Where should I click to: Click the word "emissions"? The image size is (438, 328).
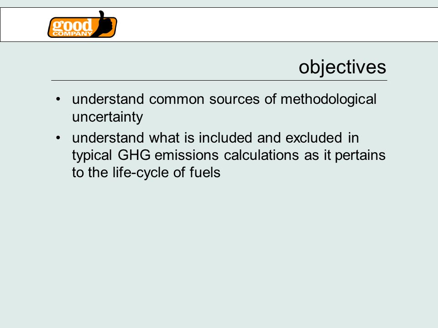pos(186,155)
